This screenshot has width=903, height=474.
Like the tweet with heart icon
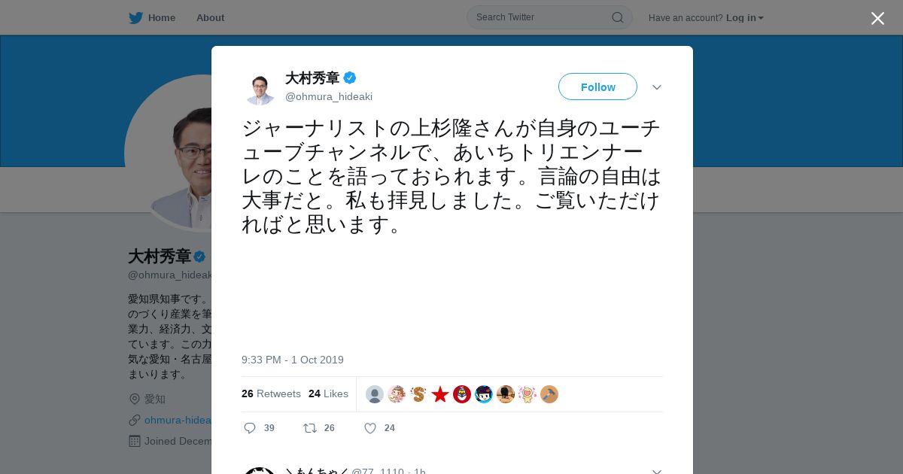[x=369, y=428]
